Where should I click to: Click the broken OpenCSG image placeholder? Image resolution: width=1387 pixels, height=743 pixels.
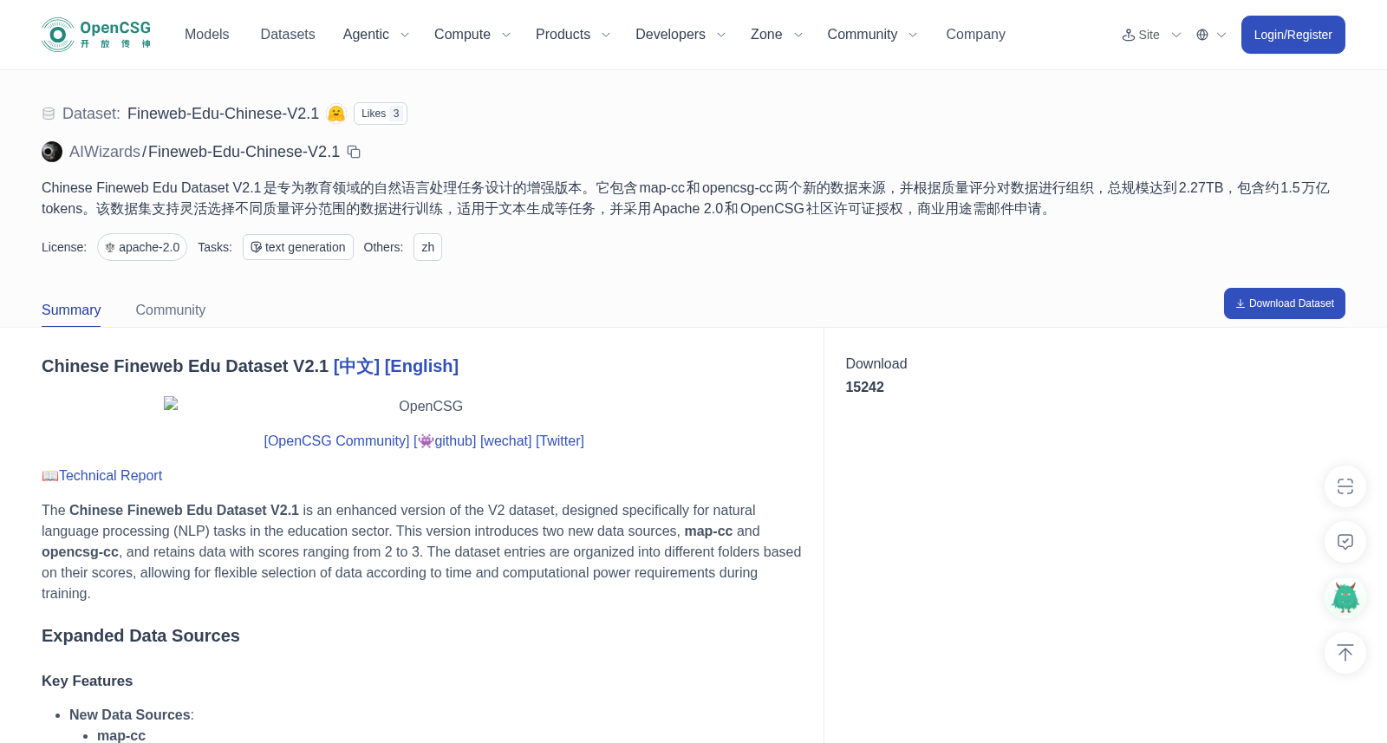click(x=171, y=403)
